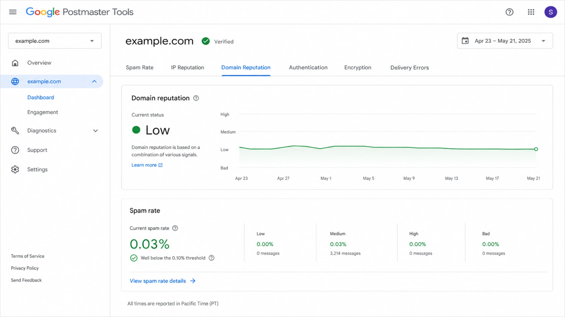This screenshot has height=317, width=565.
Task: Click View spam rate details link
Action: [158, 281]
